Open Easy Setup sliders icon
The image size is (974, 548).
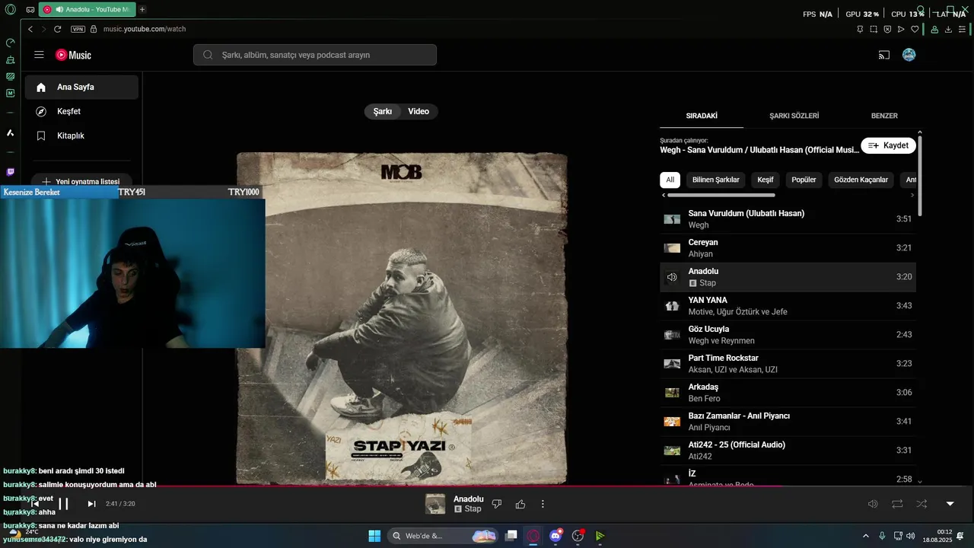962,29
